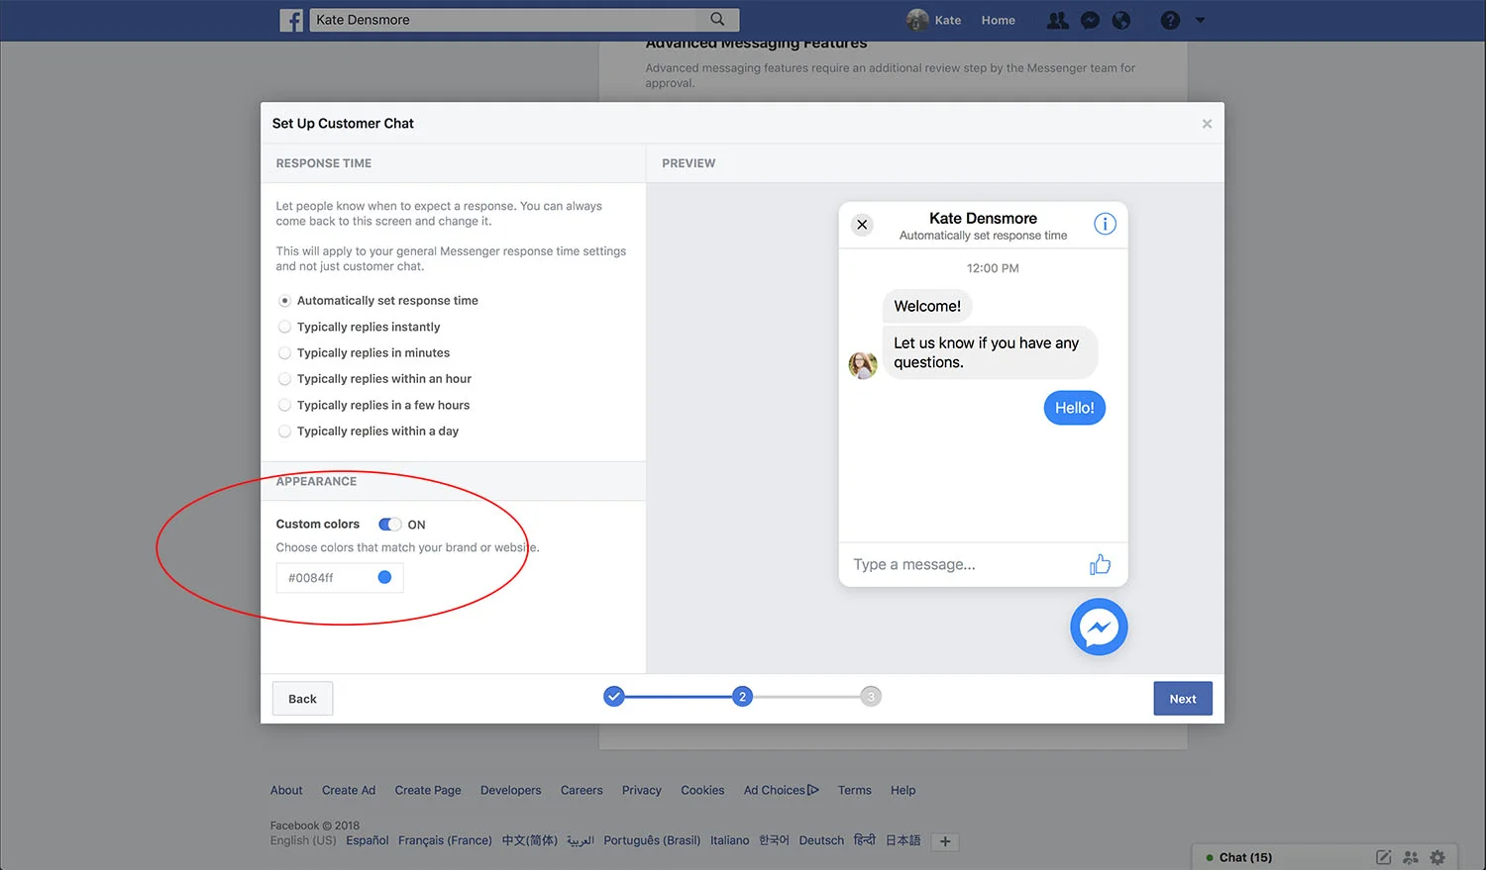Switch language to Español

pos(368,840)
